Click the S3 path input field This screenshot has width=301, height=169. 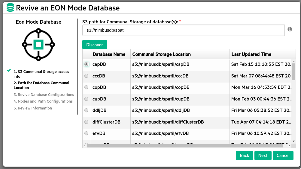point(183,30)
